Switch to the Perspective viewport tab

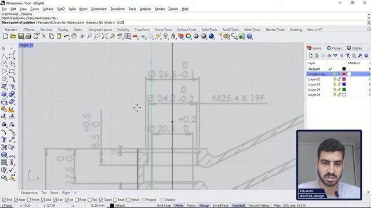29,192
